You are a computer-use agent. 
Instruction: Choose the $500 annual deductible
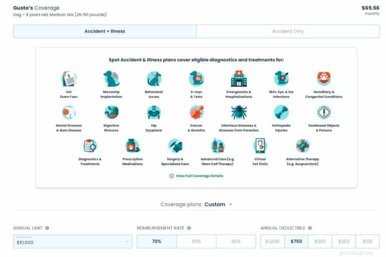pyautogui.click(x=320, y=241)
